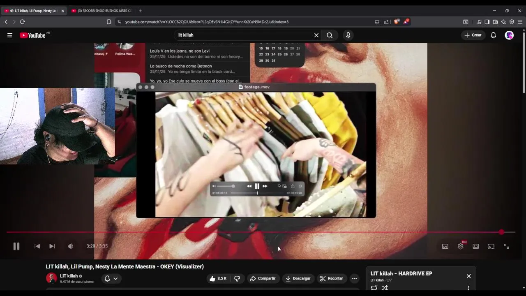Click the '6.47 M de suscriptores' text
The height and width of the screenshot is (296, 526).
(77, 282)
